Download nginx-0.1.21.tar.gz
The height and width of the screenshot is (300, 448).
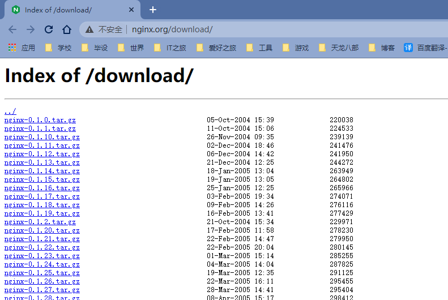(x=42, y=239)
